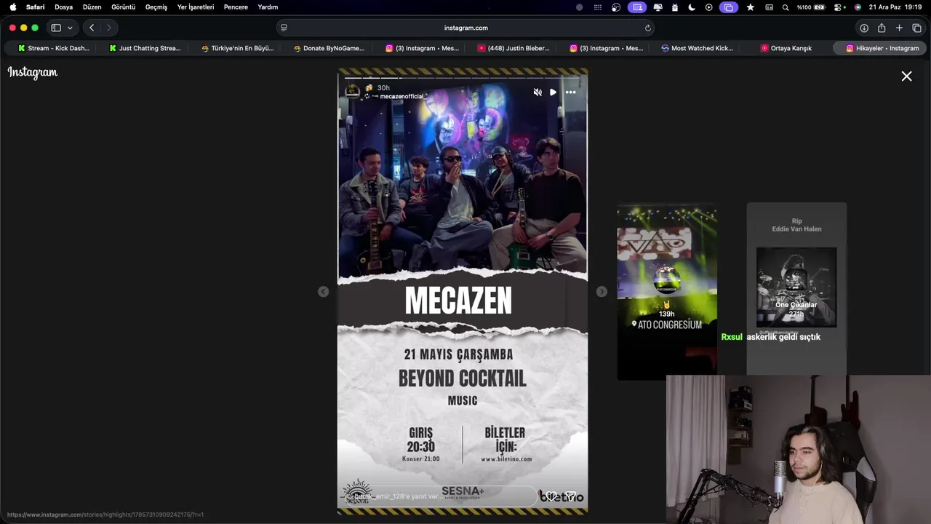Play the paused Instagram story
Screen dimensions: 931x524
coord(553,92)
